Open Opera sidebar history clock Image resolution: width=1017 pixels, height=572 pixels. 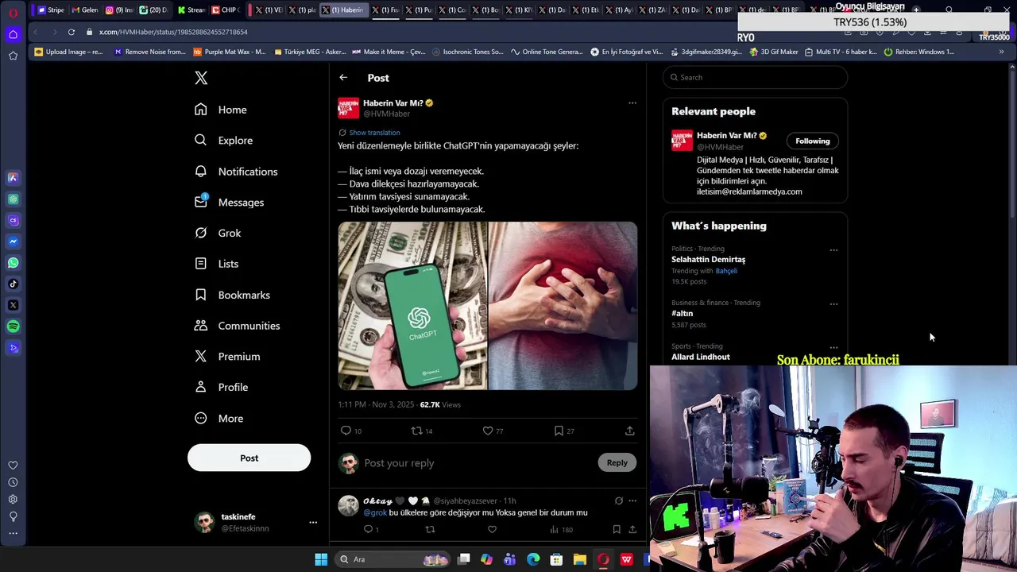tap(13, 482)
